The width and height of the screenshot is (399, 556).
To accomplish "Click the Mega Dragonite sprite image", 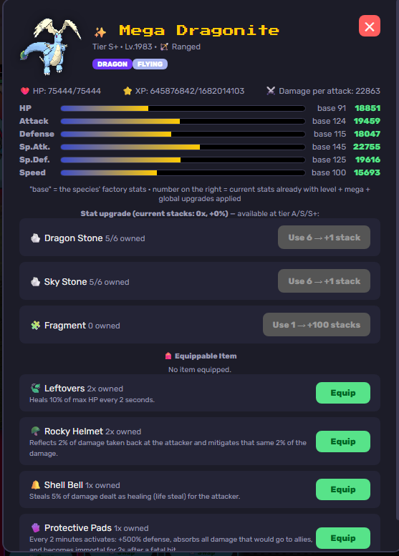I will pos(50,47).
